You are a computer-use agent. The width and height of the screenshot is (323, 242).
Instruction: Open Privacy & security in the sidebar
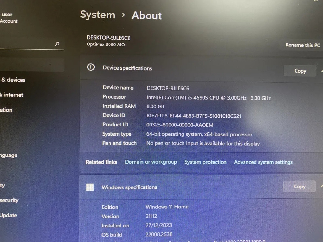point(9,200)
